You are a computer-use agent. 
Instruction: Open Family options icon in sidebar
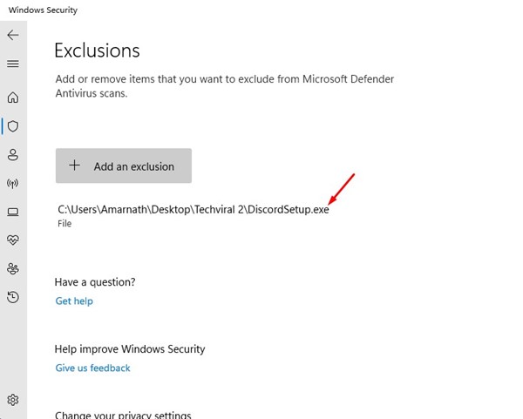pyautogui.click(x=12, y=268)
